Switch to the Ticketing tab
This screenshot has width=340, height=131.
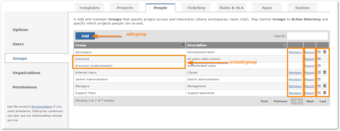coord(196,8)
